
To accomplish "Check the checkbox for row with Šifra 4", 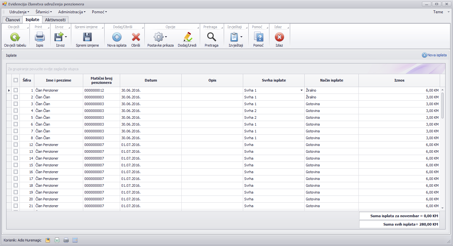I will [16, 111].
